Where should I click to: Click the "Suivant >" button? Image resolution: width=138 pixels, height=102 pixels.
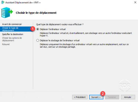96,97
